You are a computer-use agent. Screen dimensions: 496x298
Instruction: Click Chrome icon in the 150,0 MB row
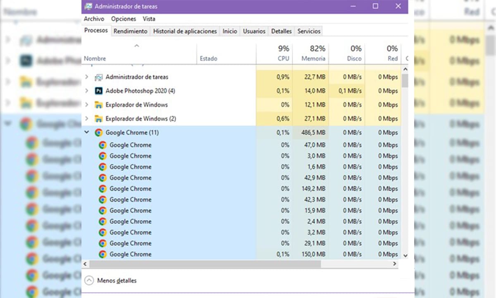[x=103, y=254]
